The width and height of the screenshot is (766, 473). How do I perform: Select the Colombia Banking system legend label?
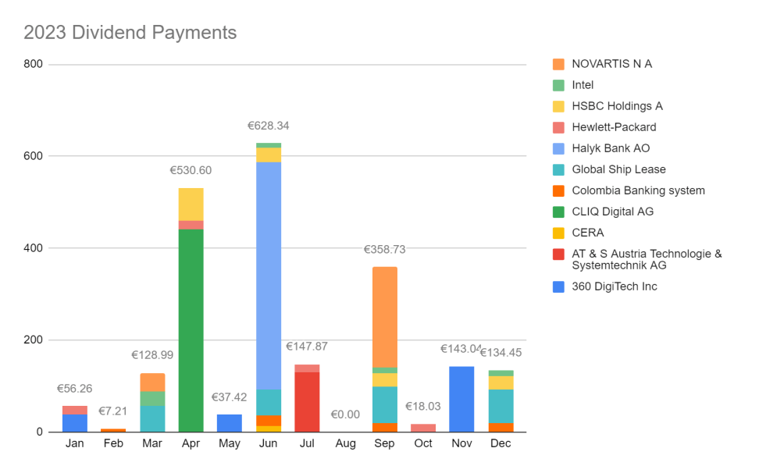[x=638, y=190]
